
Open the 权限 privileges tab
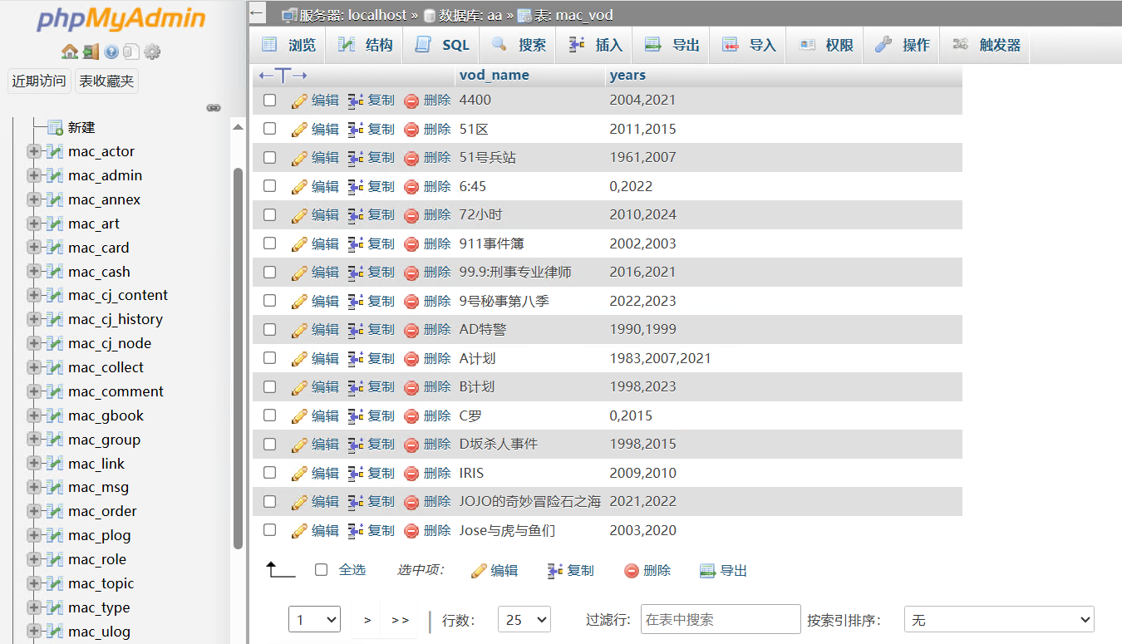point(825,45)
